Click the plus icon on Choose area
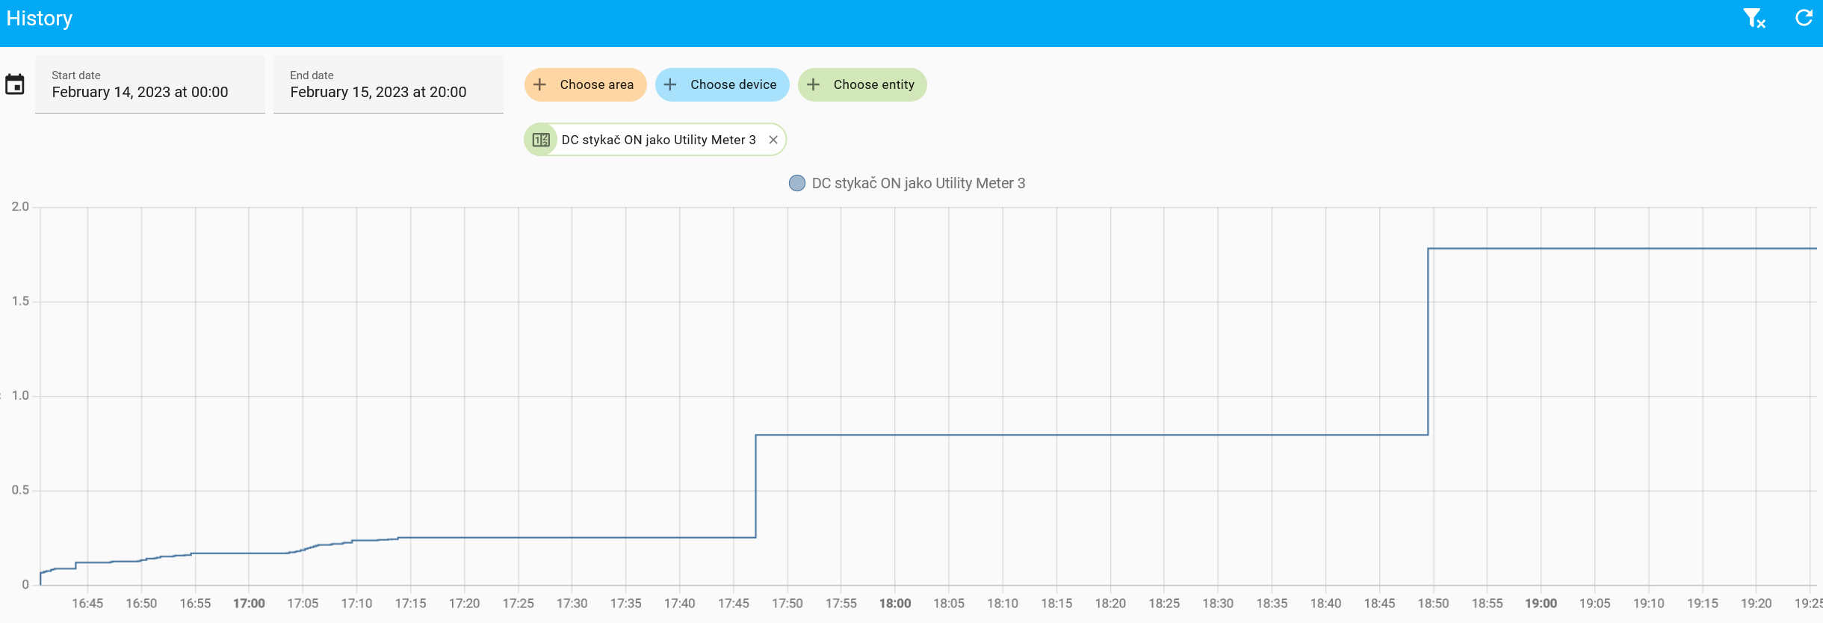The height and width of the screenshot is (623, 1823). click(539, 84)
